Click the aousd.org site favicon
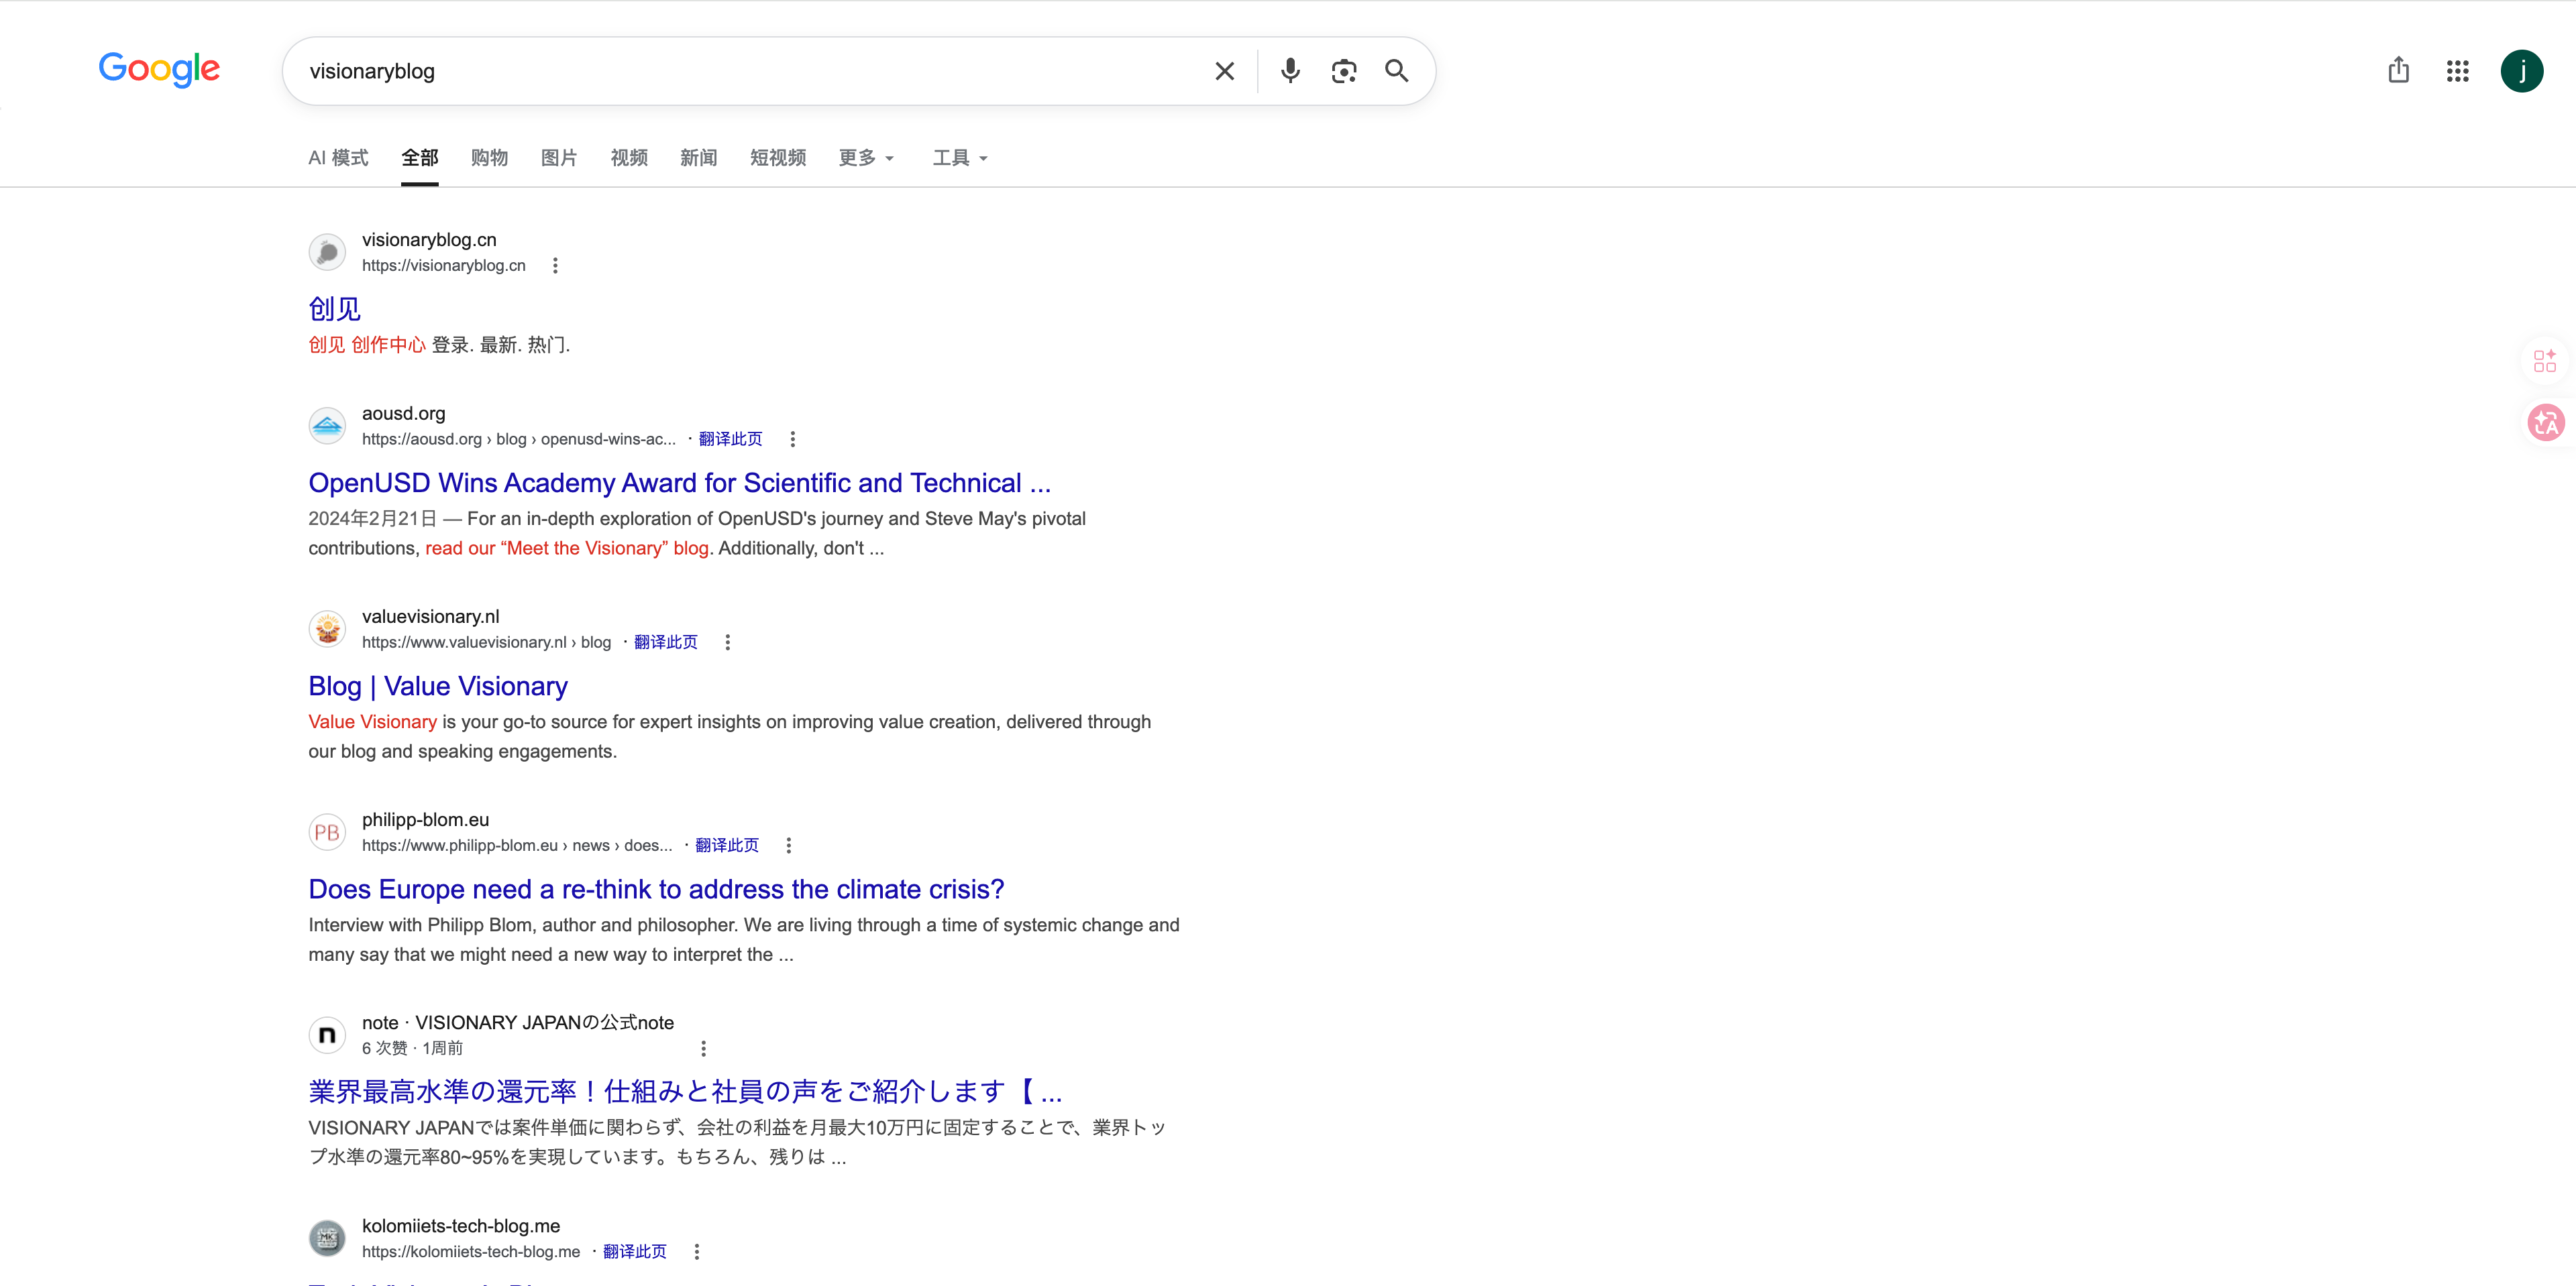 pos(327,426)
